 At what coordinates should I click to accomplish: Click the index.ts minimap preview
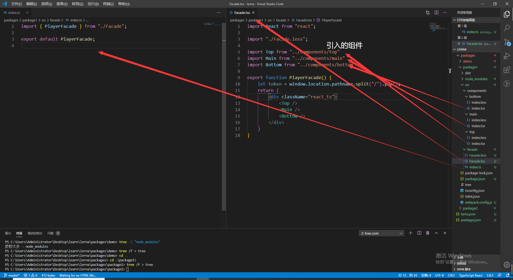(213, 24)
